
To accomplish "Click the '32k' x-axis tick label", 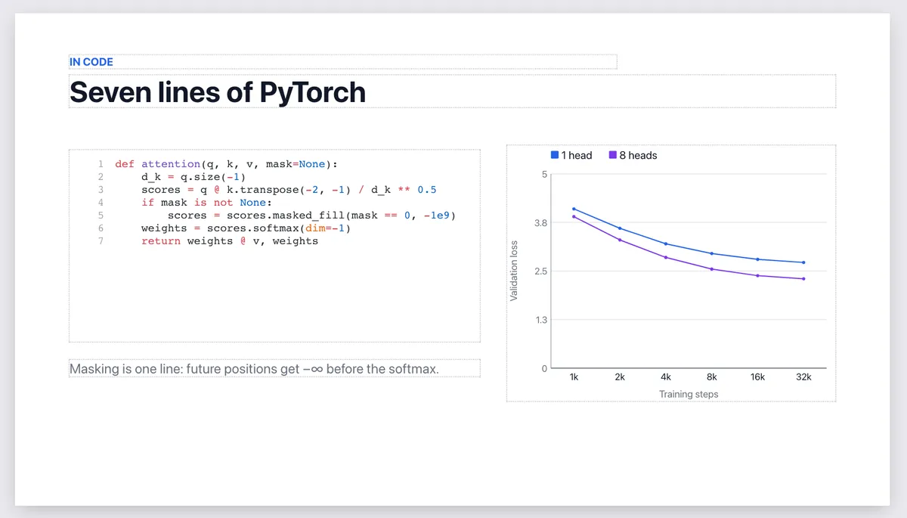I will [x=803, y=377].
